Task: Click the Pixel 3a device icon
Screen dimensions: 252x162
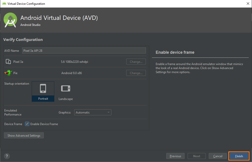Action: click(x=8, y=62)
